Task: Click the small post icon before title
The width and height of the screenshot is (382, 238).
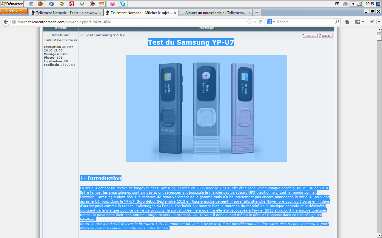Action: click(x=82, y=35)
